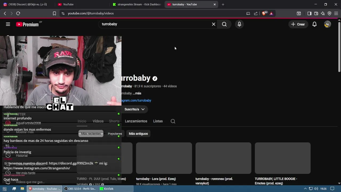Screen dimensions: 341x192
Task: Open Brave VPN shield icon
Action: coord(330,13)
